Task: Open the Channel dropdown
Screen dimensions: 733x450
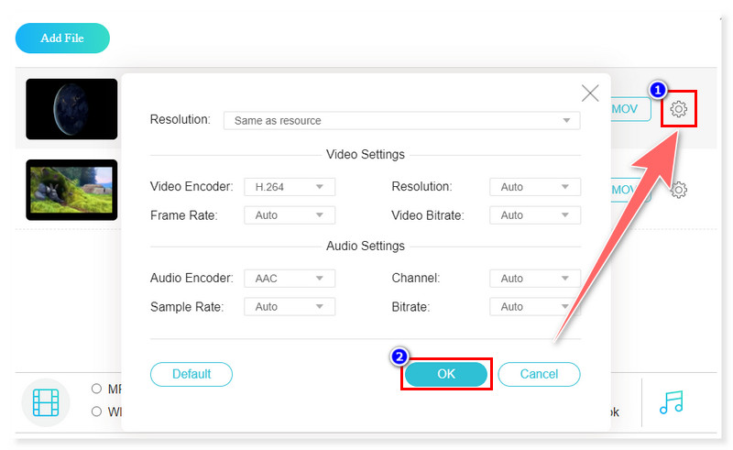Action: click(x=535, y=279)
